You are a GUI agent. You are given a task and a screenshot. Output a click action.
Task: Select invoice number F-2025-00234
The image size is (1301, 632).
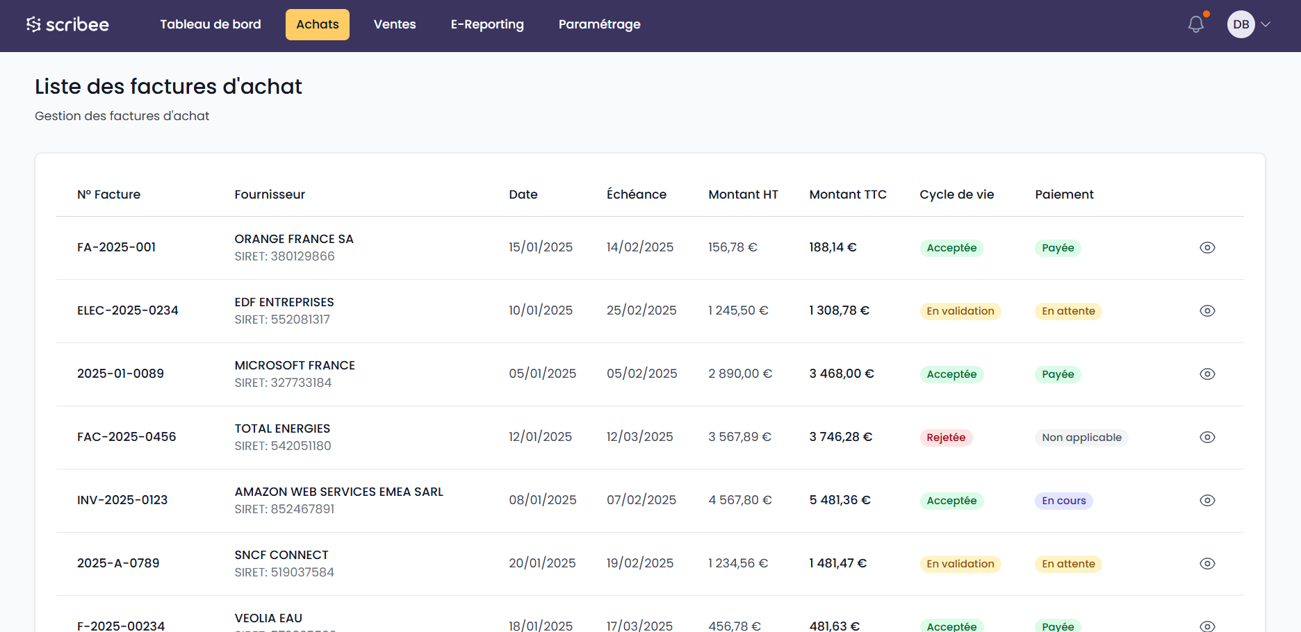[x=121, y=626]
